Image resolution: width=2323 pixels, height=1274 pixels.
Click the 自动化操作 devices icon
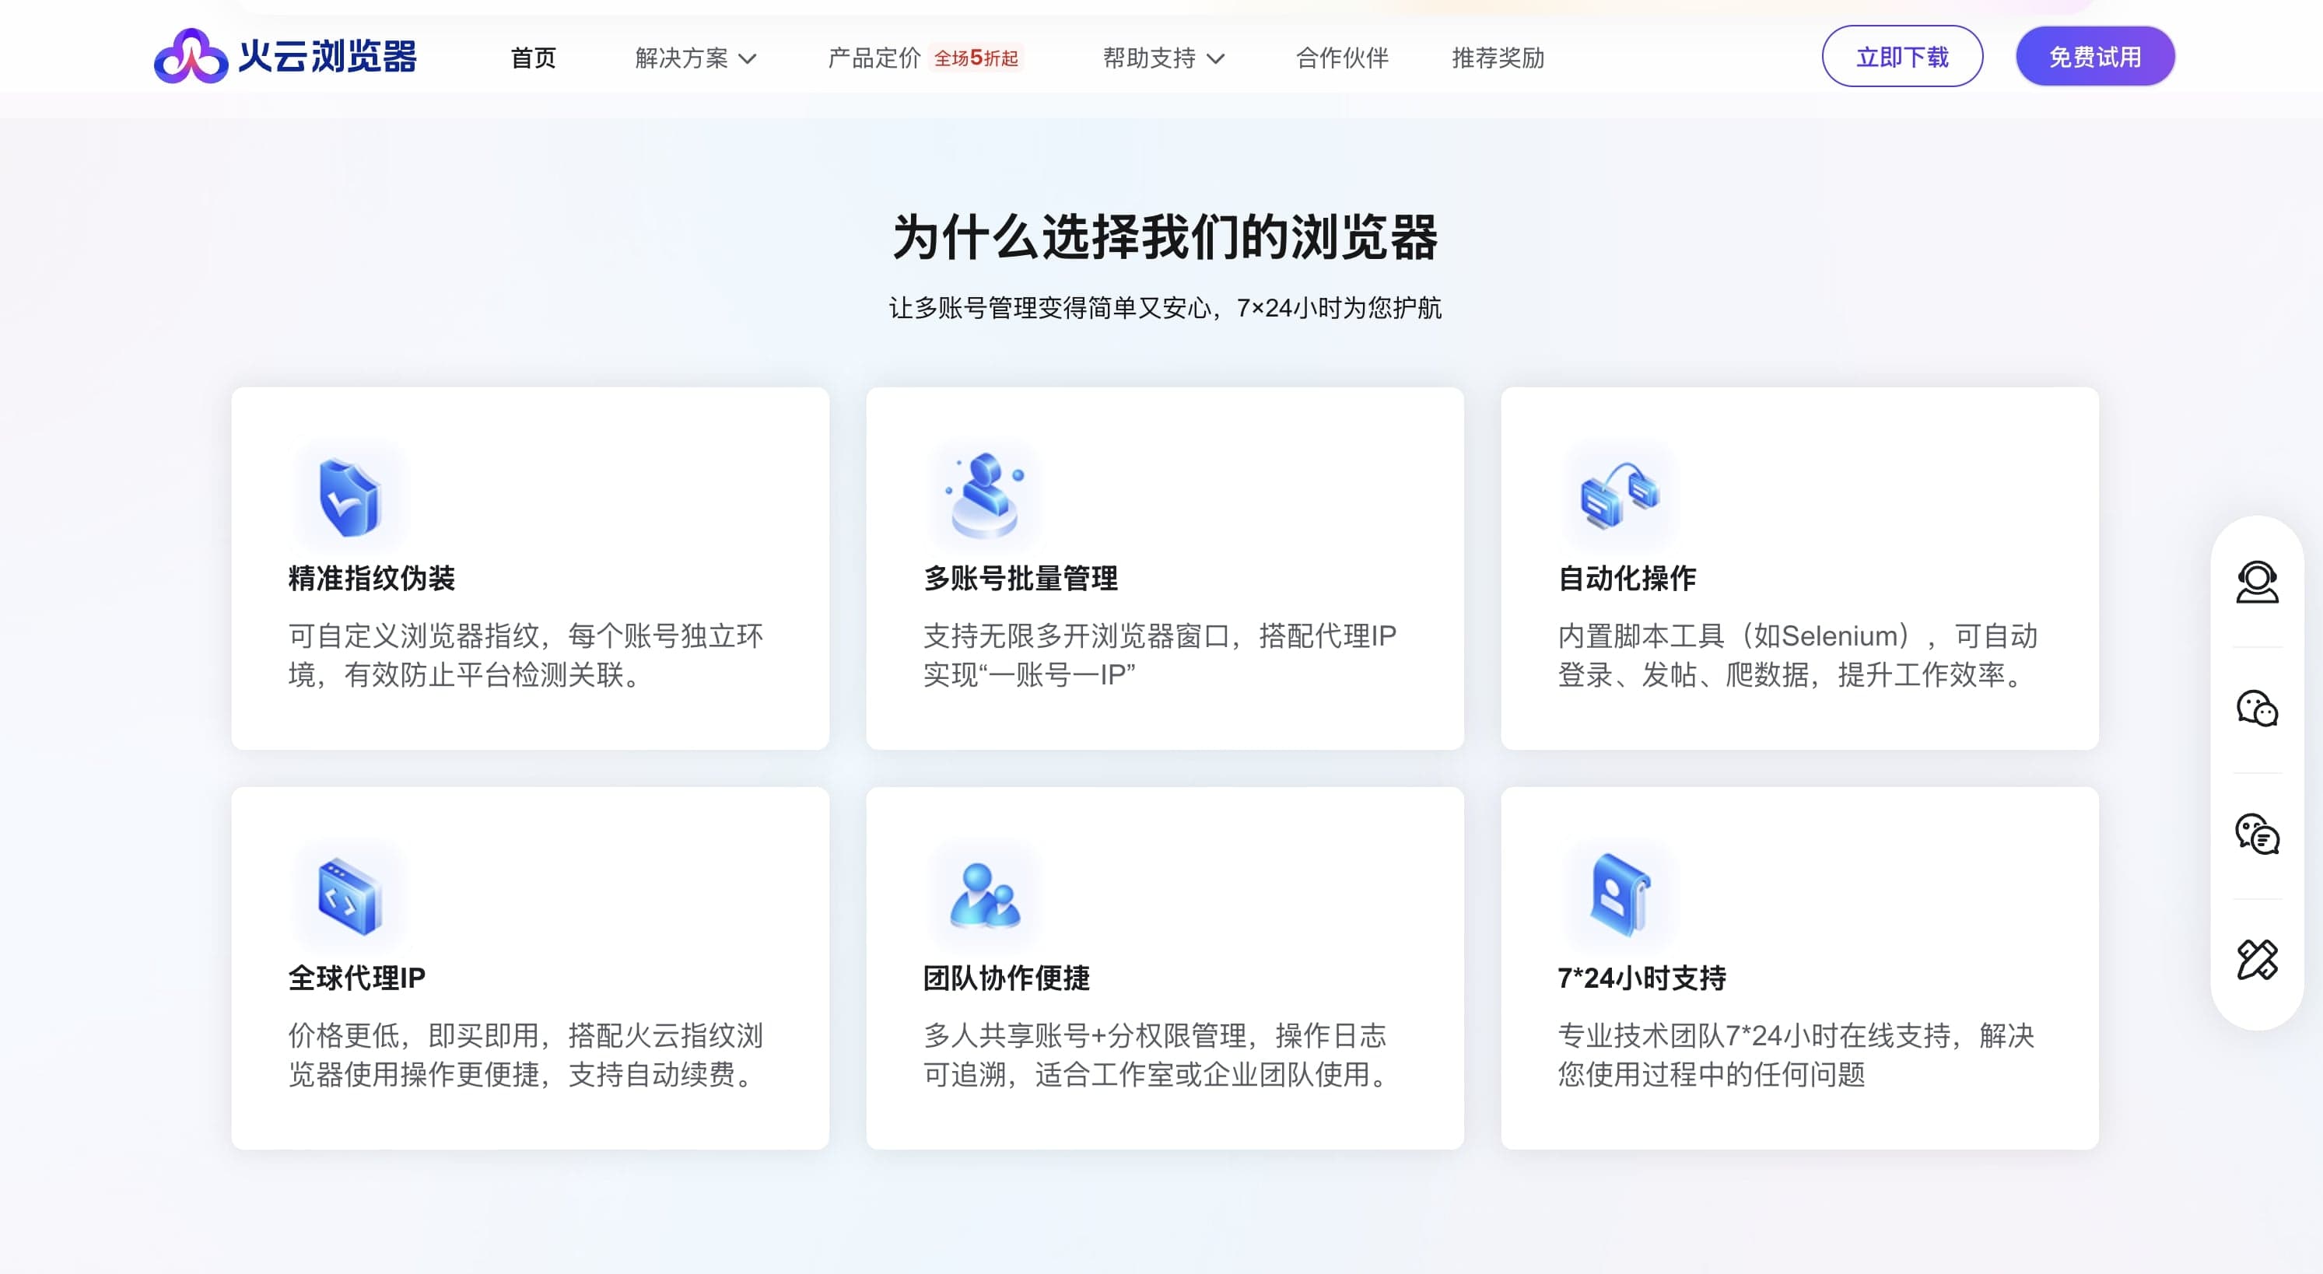[1620, 495]
